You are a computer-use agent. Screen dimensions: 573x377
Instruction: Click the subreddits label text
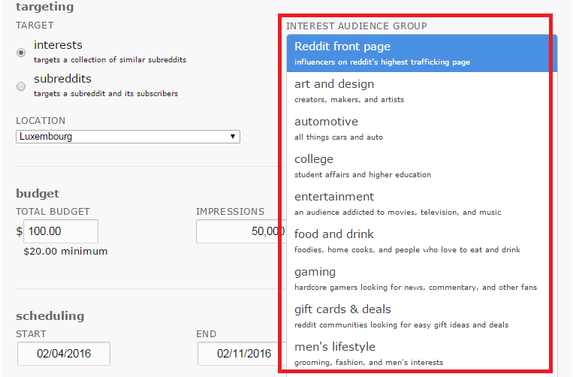coord(62,79)
